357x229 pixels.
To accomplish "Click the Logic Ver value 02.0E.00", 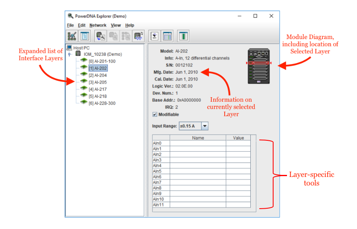I will coord(184,86).
